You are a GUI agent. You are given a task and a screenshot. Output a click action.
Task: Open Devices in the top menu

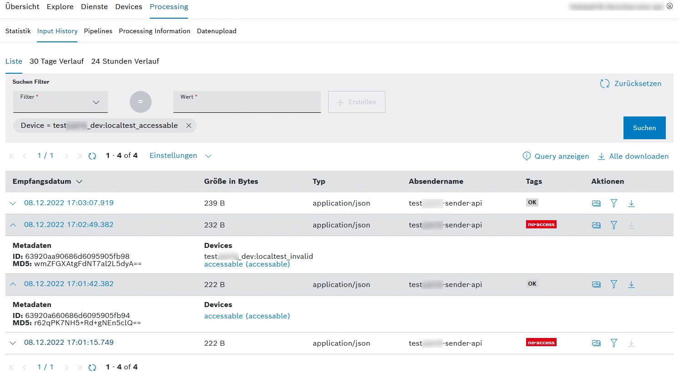click(128, 7)
